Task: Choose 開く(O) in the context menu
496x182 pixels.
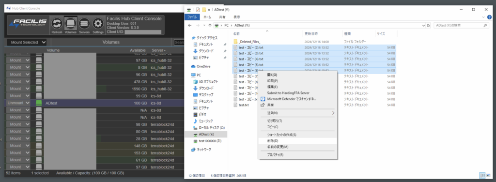Action: tap(297, 75)
